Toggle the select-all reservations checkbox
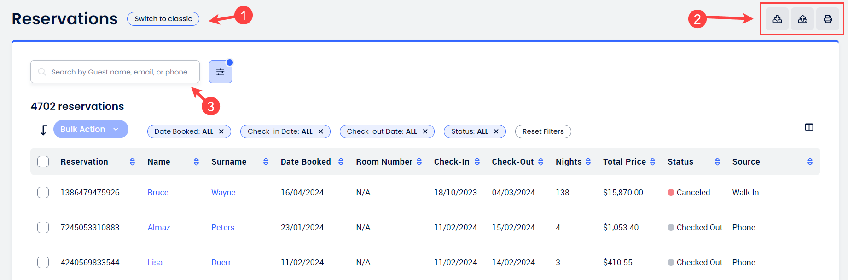The image size is (848, 280). (x=43, y=161)
